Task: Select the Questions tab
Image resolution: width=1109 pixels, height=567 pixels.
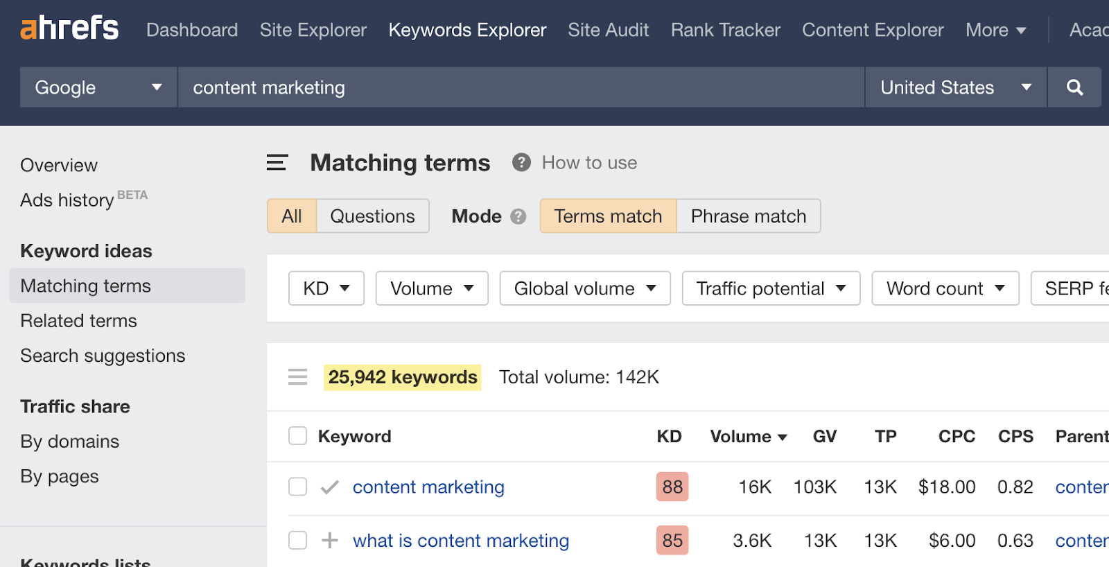Action: (x=373, y=216)
